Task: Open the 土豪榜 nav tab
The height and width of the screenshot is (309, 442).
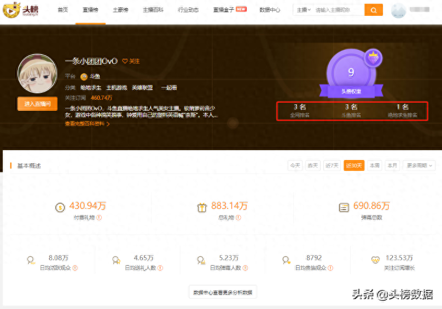Action: click(x=120, y=10)
